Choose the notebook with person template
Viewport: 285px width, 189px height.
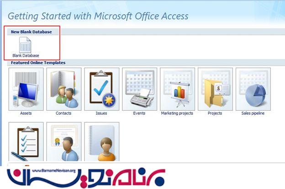101,142
